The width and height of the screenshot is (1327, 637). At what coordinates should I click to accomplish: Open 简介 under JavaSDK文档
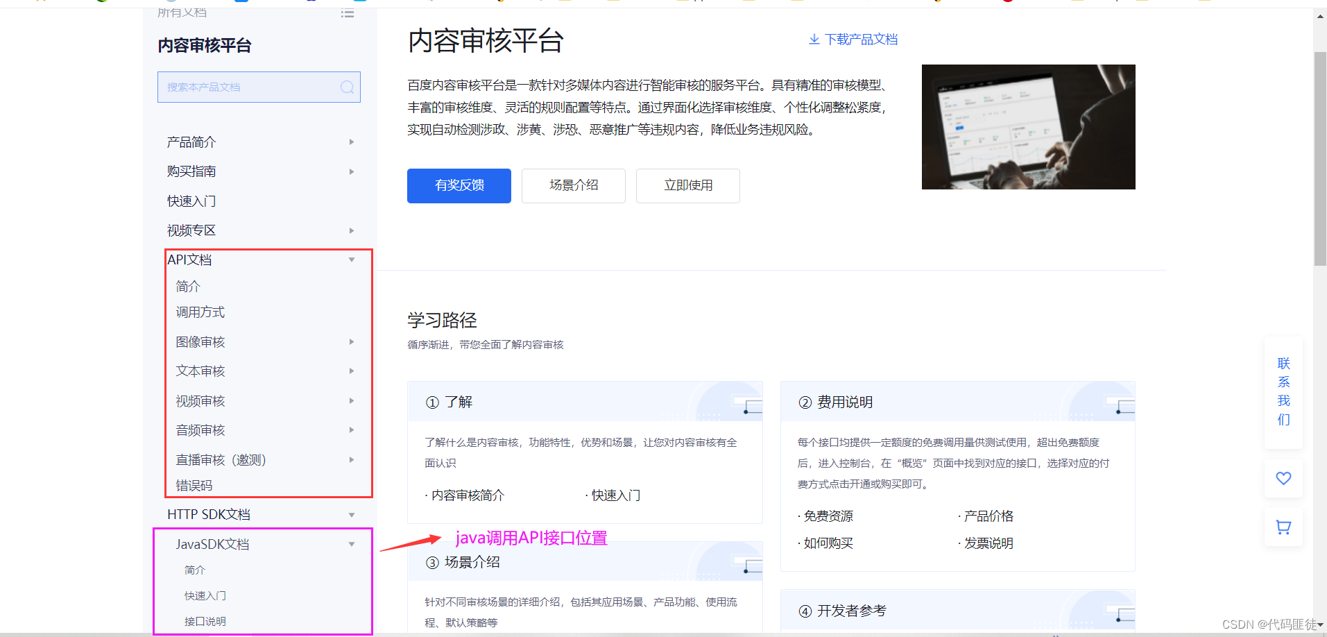195,570
